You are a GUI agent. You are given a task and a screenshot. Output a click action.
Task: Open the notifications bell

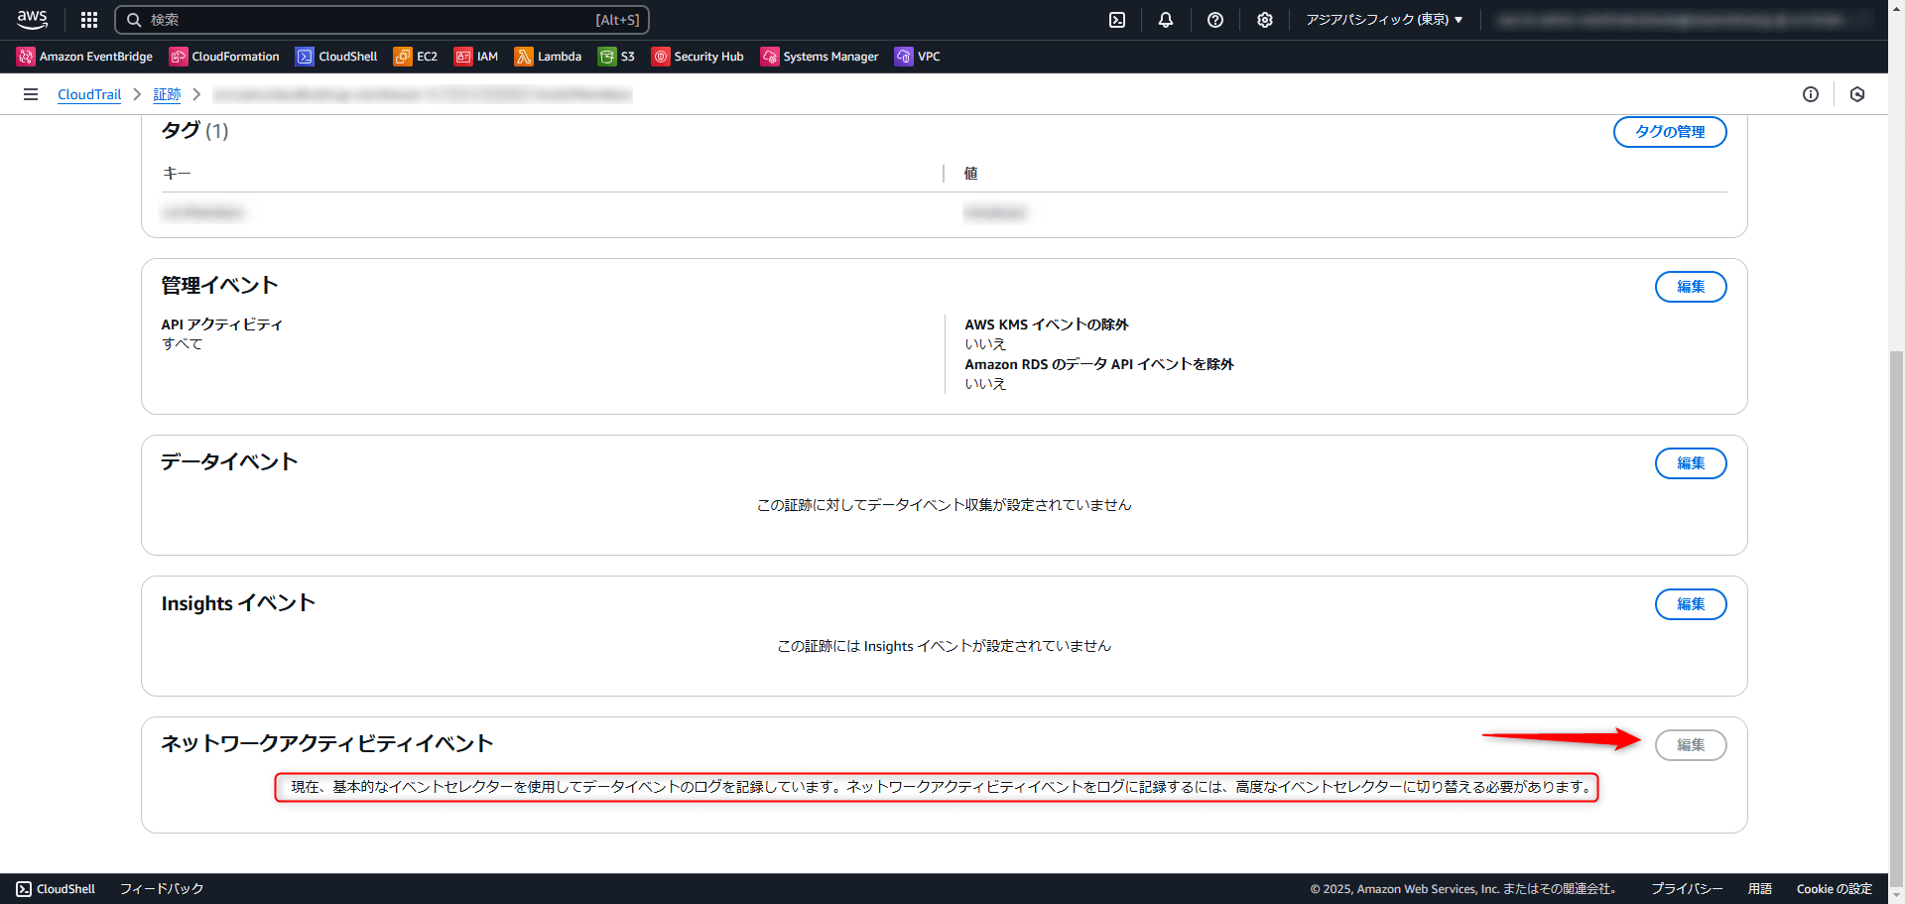click(1166, 20)
